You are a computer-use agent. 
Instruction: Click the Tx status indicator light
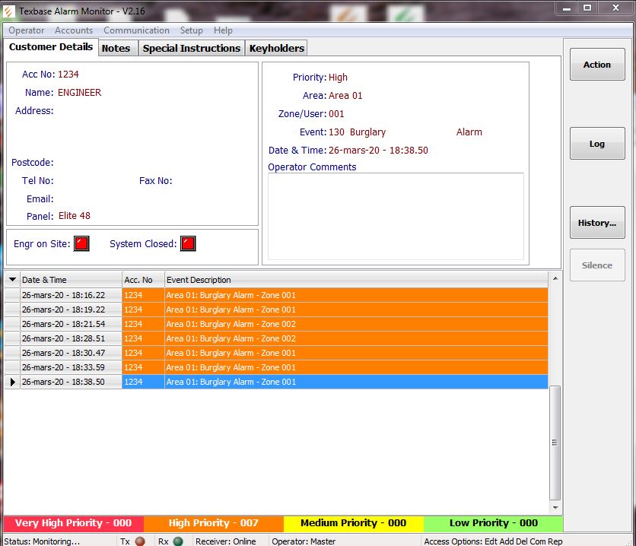point(139,541)
